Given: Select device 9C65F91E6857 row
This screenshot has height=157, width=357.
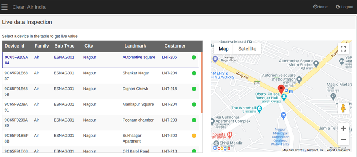Looking at the screenshot, I should click(x=101, y=76).
